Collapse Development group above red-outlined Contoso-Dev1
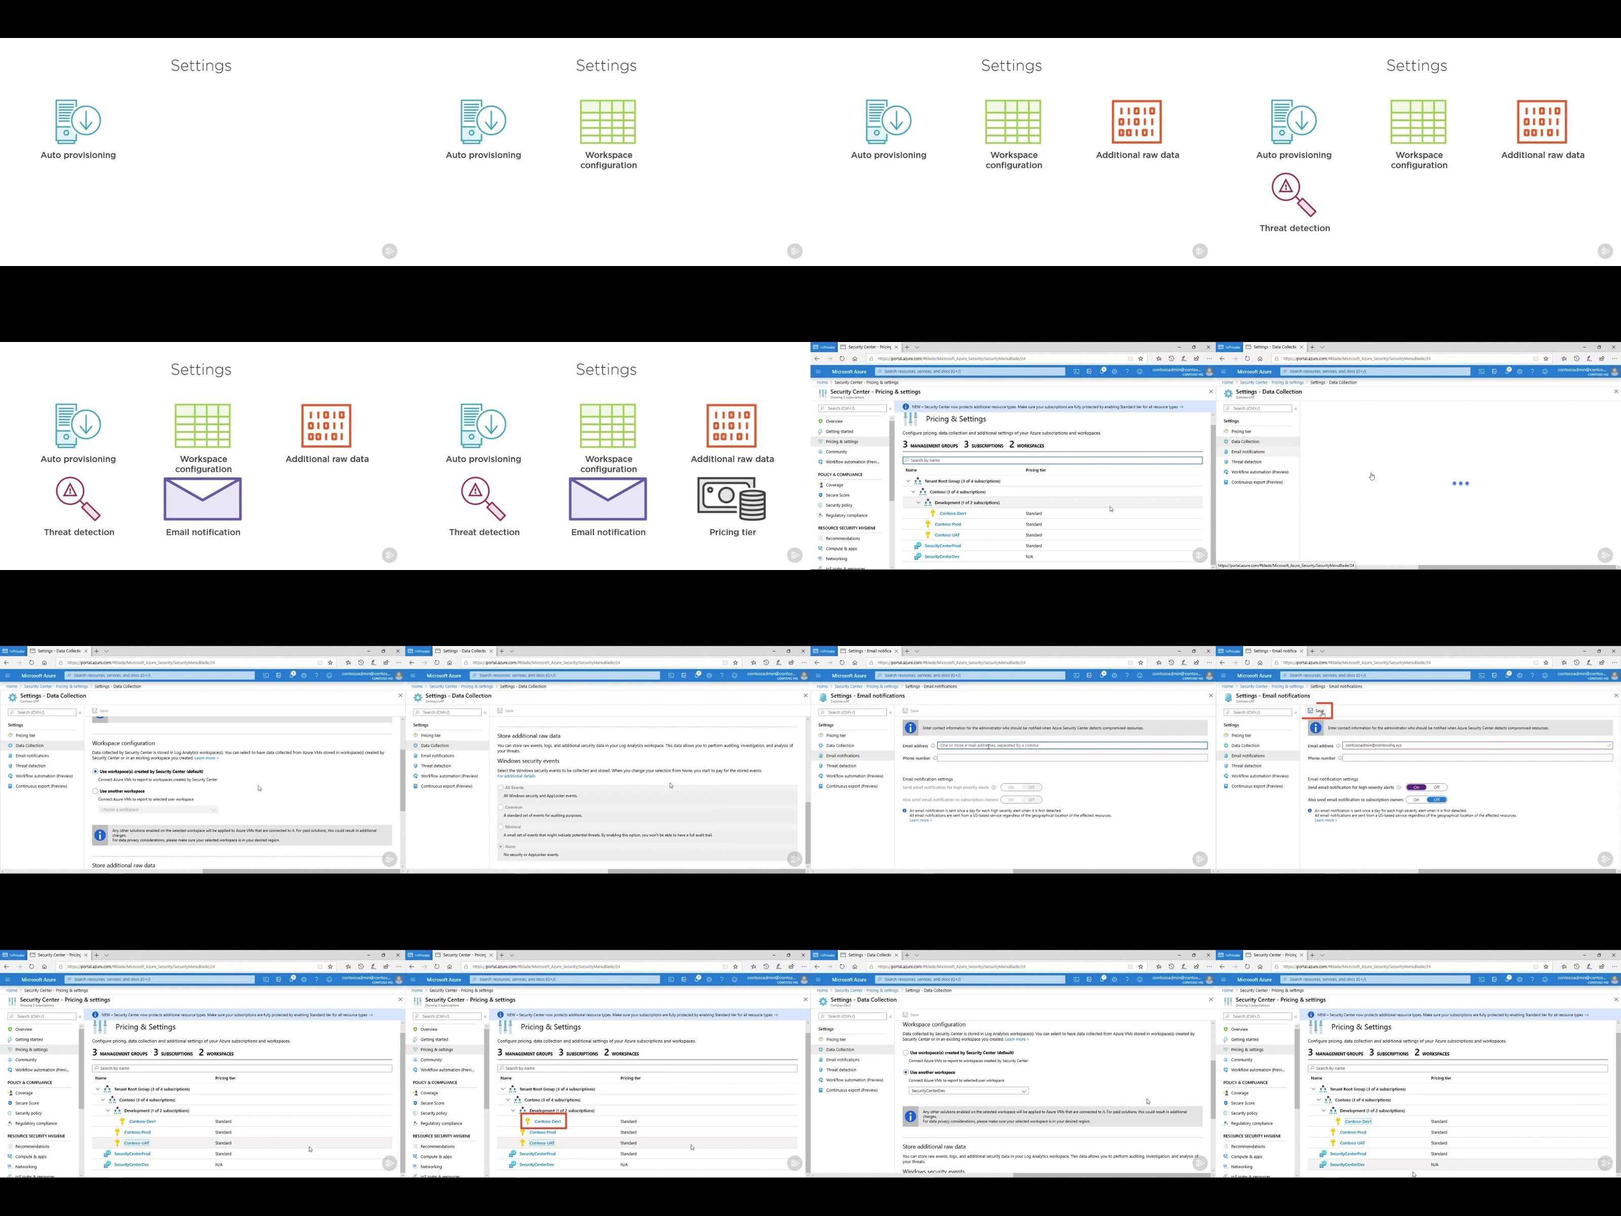 click(513, 1111)
